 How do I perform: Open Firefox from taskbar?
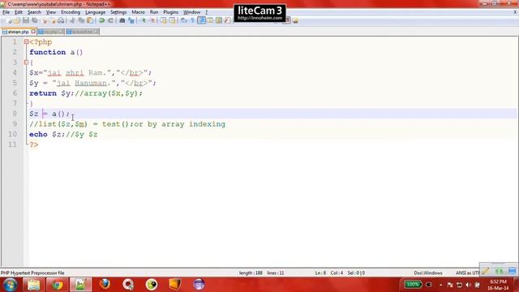105,284
